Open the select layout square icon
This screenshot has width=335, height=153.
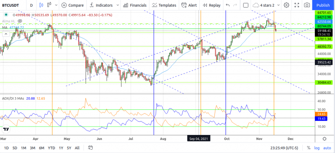(246, 5)
